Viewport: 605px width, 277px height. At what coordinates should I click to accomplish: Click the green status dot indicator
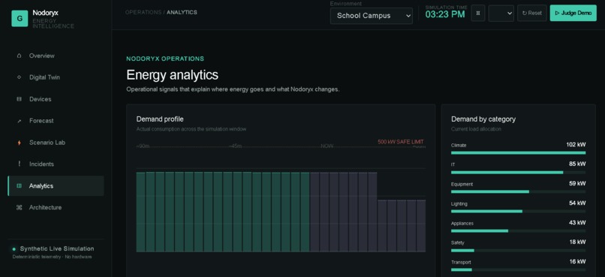tap(14, 249)
